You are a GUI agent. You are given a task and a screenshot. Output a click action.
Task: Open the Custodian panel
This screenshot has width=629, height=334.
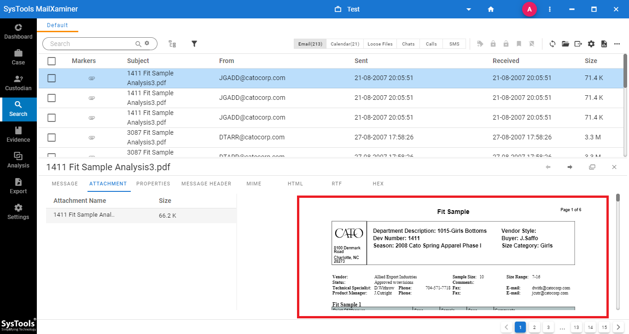(18, 83)
